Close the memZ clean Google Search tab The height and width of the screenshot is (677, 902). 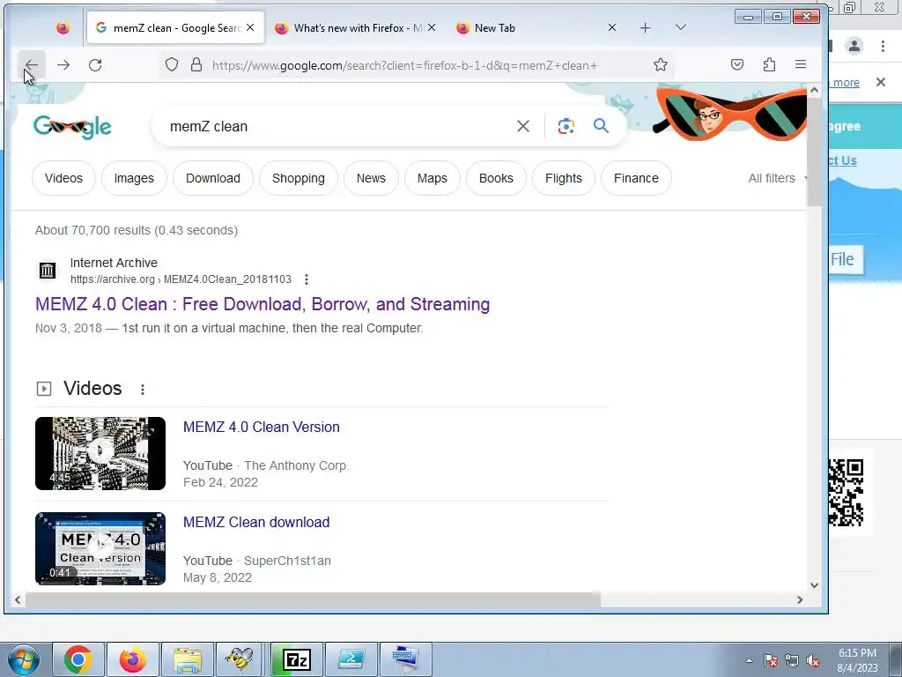250,27
